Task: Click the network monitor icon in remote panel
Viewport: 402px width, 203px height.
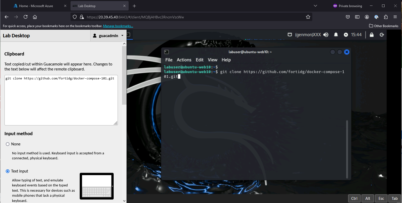Action: point(290,34)
